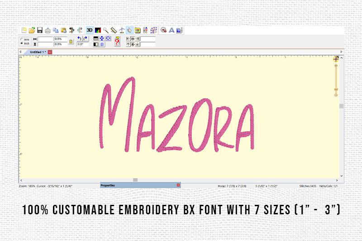Align selected objects to right

pos(138,39)
